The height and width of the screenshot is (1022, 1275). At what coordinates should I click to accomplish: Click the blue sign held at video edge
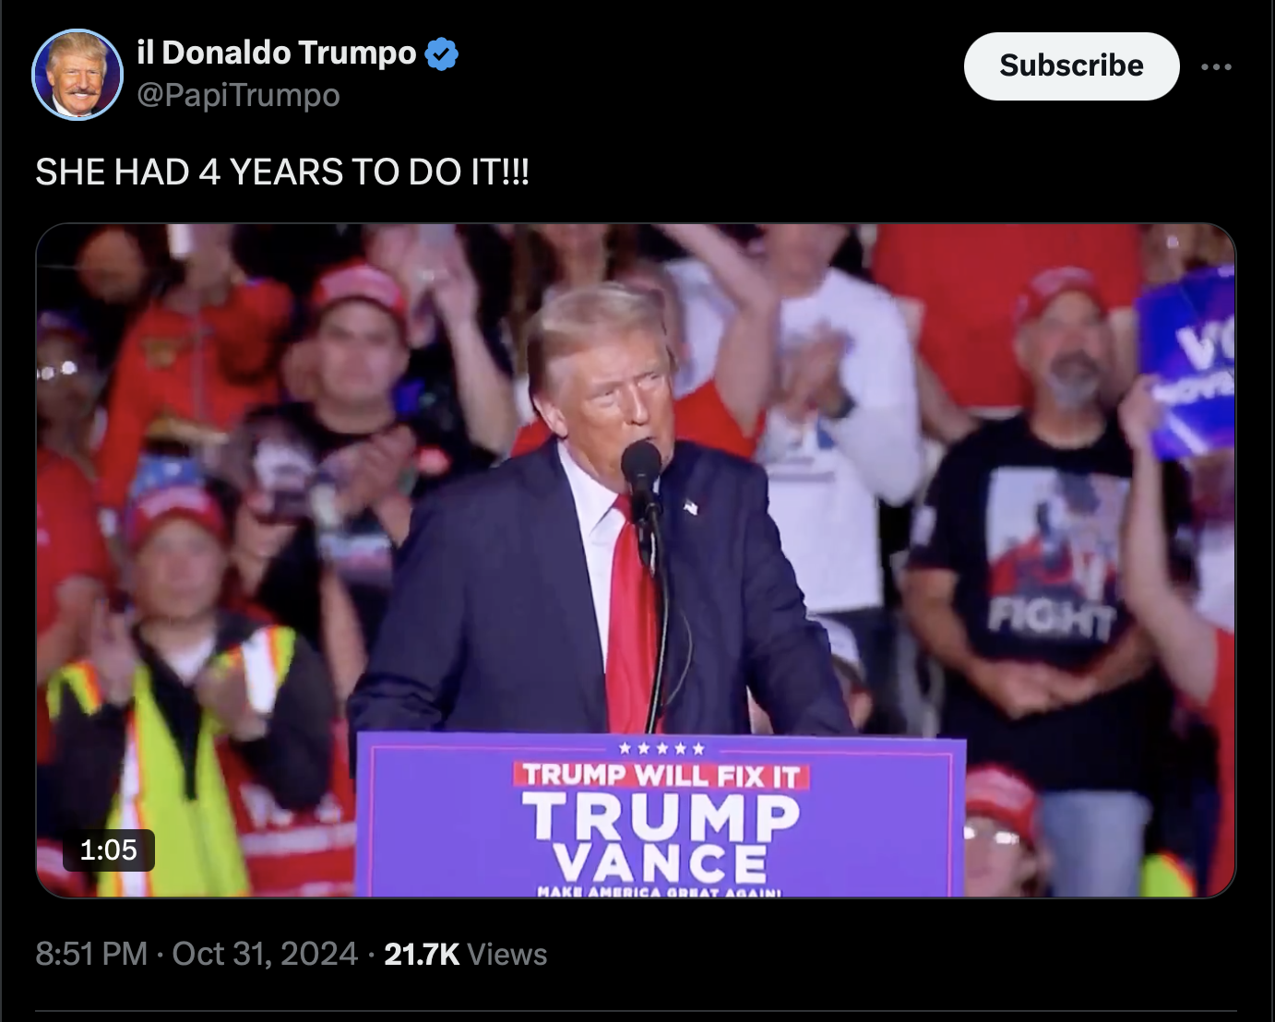(x=1186, y=363)
